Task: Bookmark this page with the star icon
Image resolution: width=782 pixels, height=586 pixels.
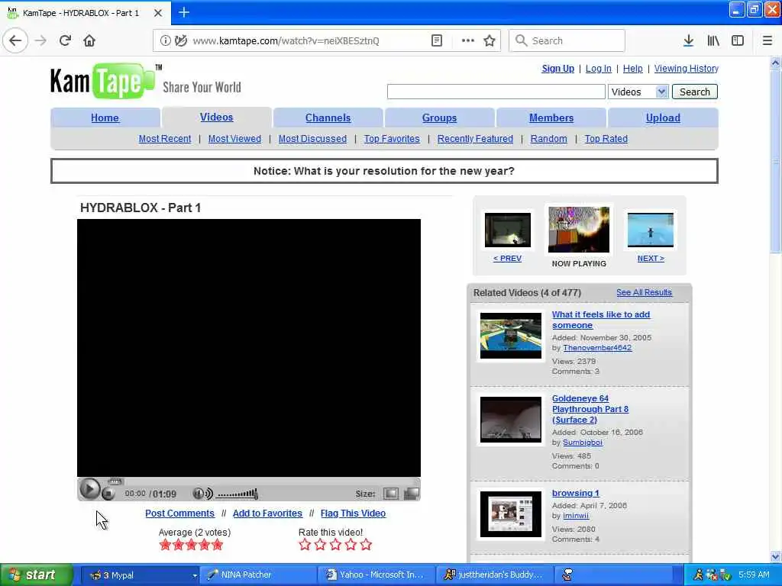Action: (490, 40)
